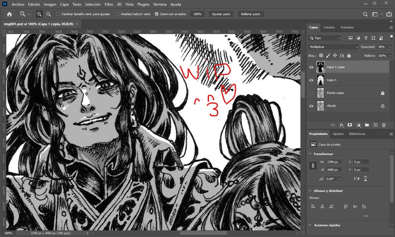395x237 pixels.
Task: Switch to the Trazados tab
Action: point(347,27)
